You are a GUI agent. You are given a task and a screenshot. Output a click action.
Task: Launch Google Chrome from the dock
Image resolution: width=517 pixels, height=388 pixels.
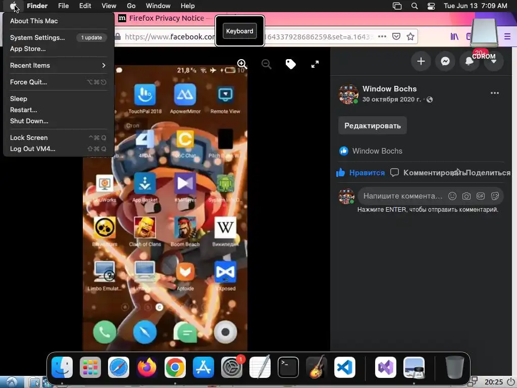175,367
